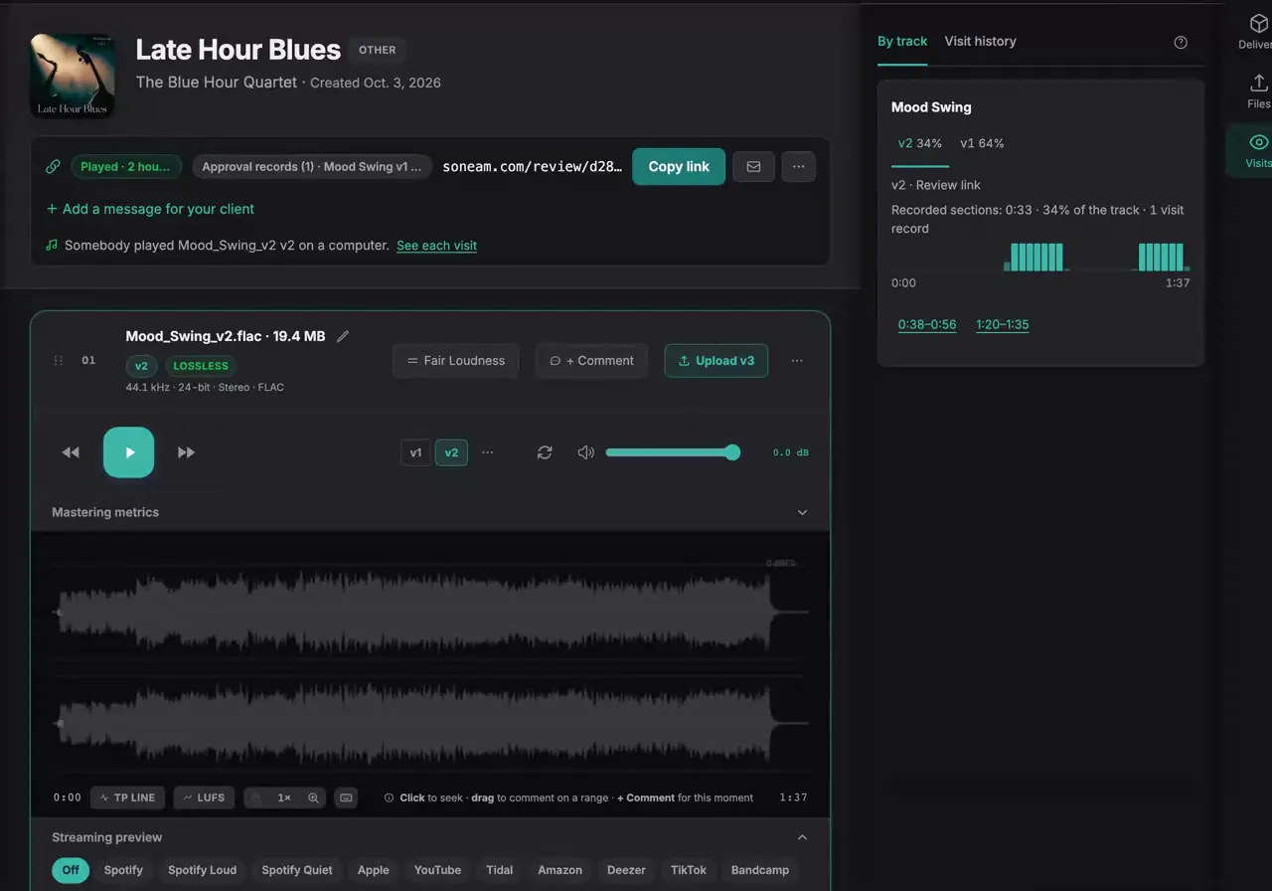The height and width of the screenshot is (891, 1272).
Task: Switch to the By track tab
Action: [x=902, y=41]
